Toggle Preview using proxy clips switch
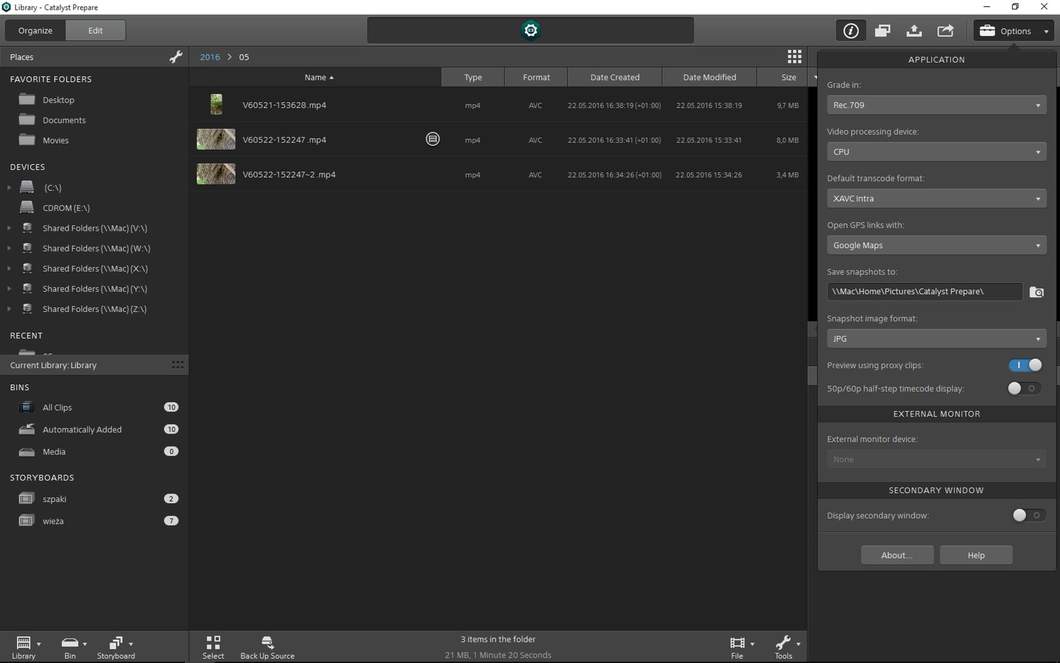The image size is (1060, 663). point(1025,365)
